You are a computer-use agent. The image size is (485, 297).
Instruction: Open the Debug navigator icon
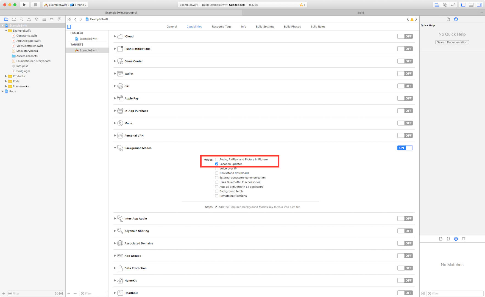(x=44, y=19)
